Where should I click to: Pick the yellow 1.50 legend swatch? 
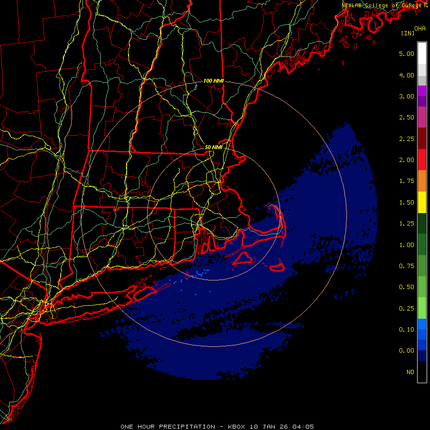pyautogui.click(x=422, y=202)
